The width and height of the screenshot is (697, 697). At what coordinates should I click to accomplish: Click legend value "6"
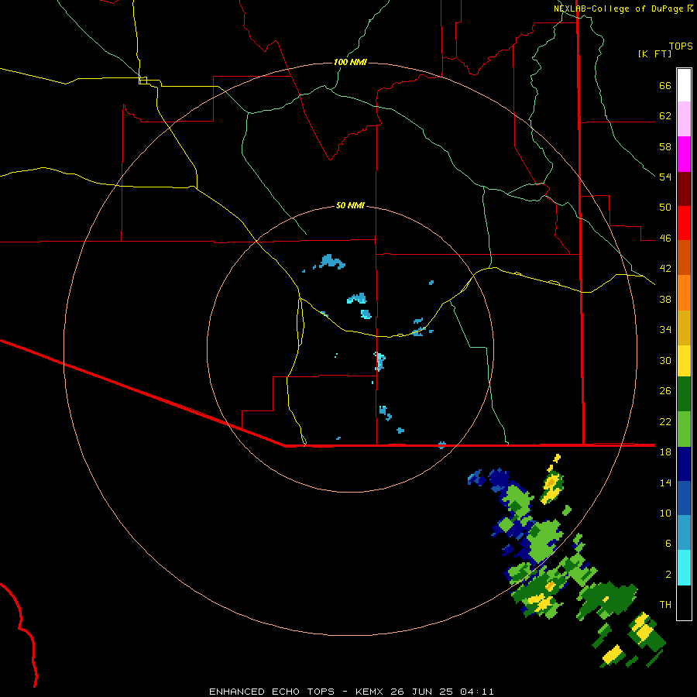point(668,544)
